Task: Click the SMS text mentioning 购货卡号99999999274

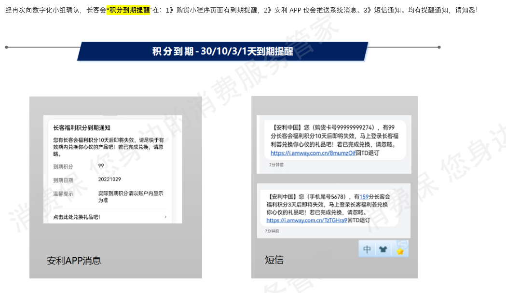Action: (334, 140)
